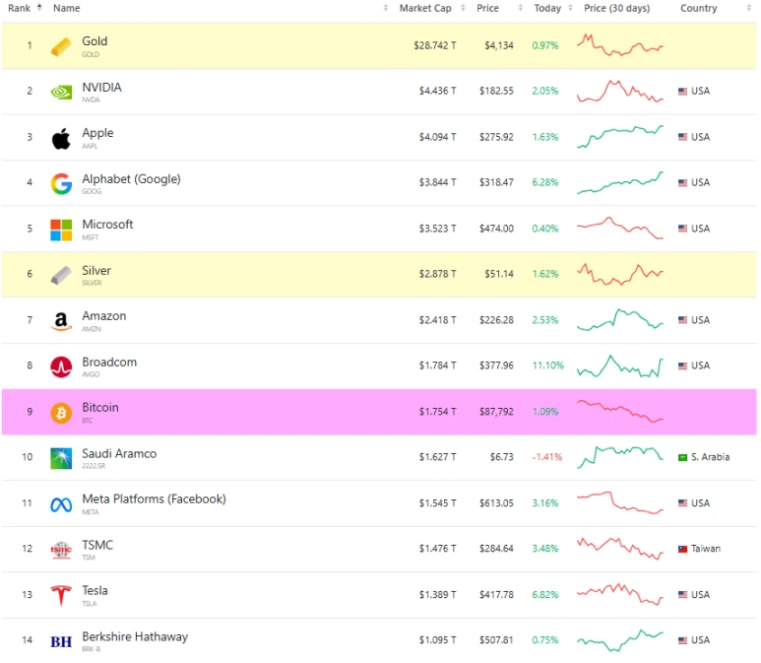
Task: Click Apple's 30-day price chart
Action: (x=620, y=137)
